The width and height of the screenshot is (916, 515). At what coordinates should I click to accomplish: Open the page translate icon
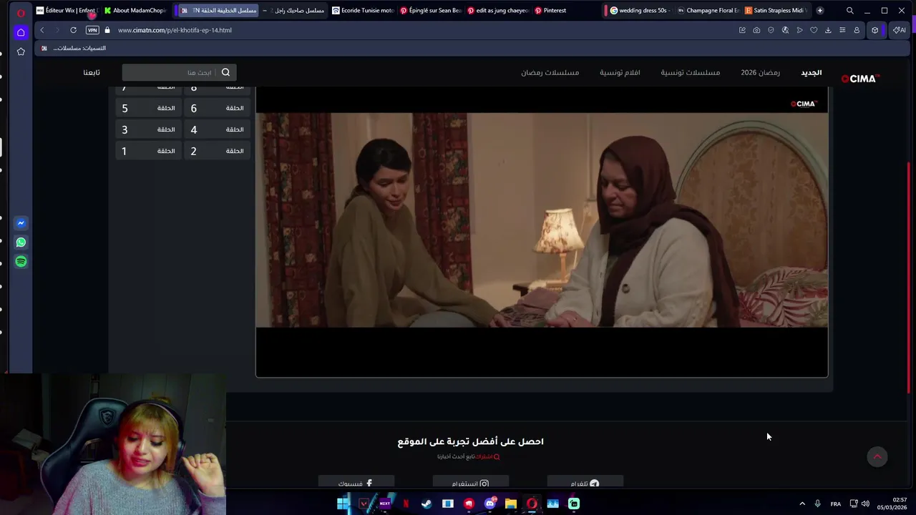click(x=785, y=30)
